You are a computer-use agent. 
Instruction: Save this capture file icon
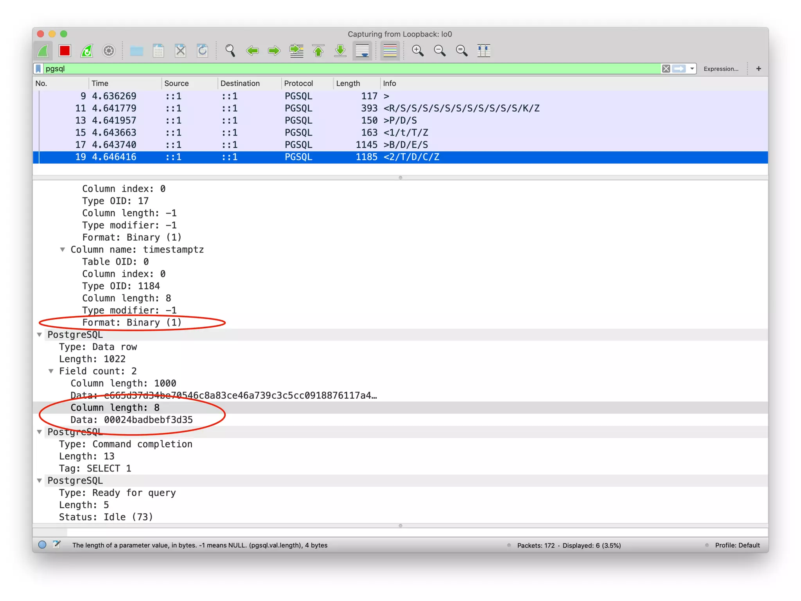click(x=158, y=51)
